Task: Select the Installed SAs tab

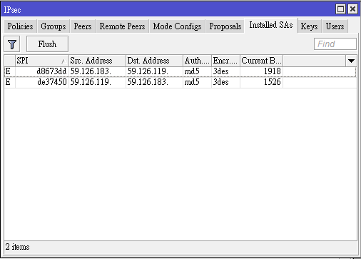Action: tap(271, 25)
